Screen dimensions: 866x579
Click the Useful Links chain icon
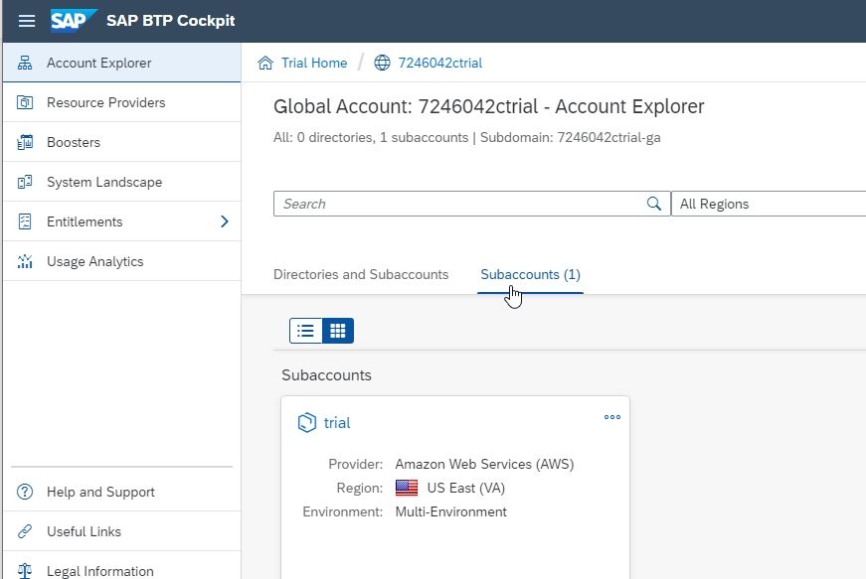coord(25,531)
